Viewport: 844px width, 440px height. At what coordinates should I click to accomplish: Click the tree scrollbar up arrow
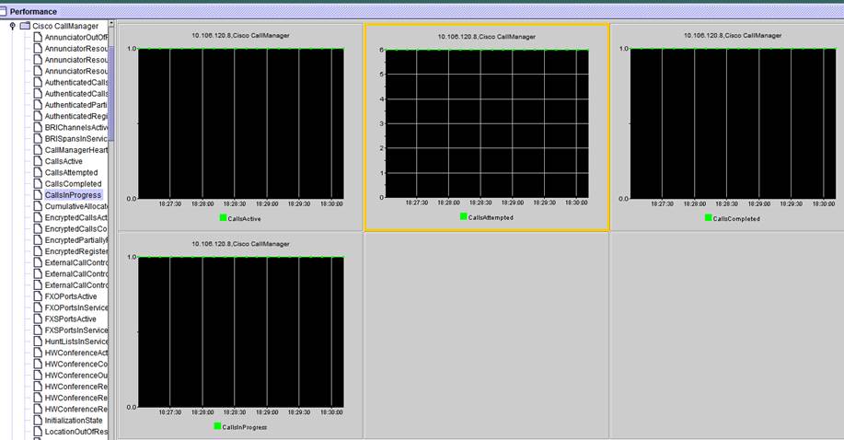pyautogui.click(x=111, y=24)
